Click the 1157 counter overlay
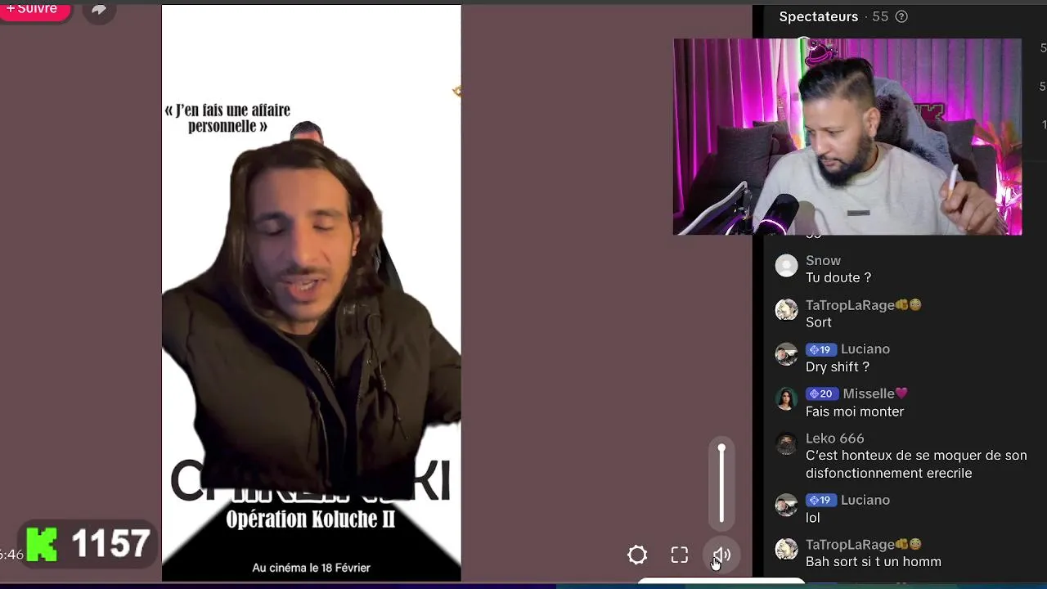Screen dimensions: 1047x589 pyautogui.click(x=111, y=544)
